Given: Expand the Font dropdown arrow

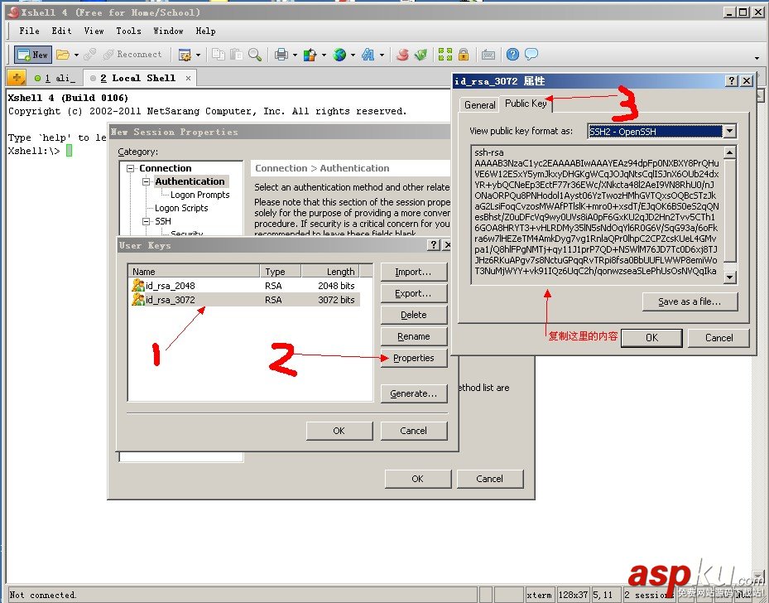Looking at the screenshot, I should (382, 55).
